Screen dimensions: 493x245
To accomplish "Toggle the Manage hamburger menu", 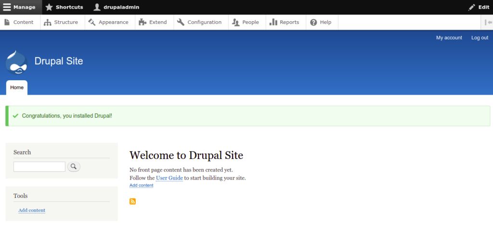I will pos(21,7).
